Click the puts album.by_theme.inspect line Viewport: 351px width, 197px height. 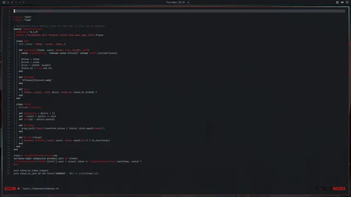tap(31, 170)
